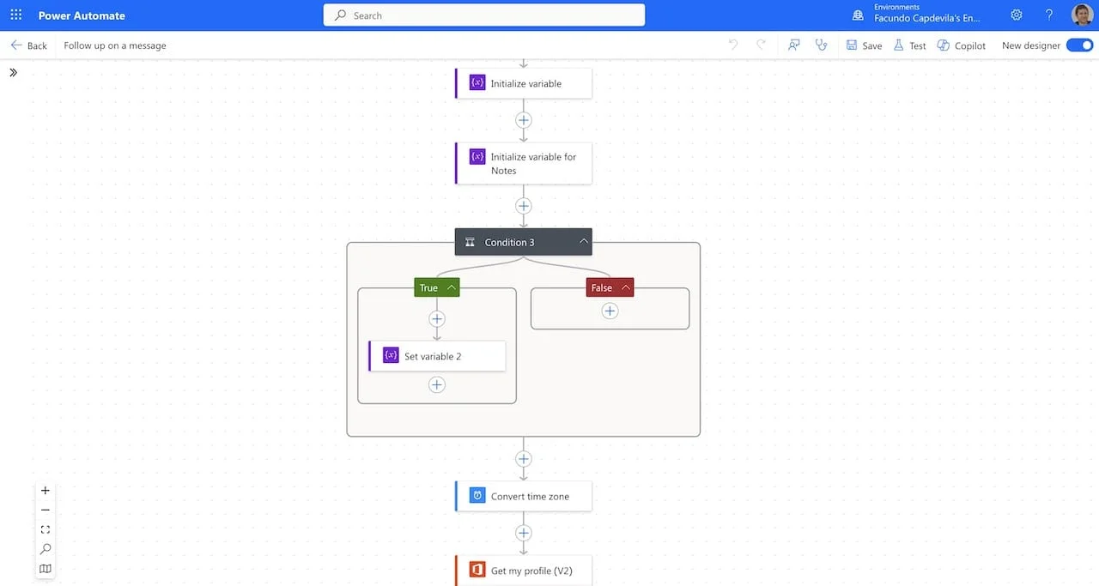The height and width of the screenshot is (586, 1099).
Task: Insert step below Set variable 2
Action: coord(437,384)
